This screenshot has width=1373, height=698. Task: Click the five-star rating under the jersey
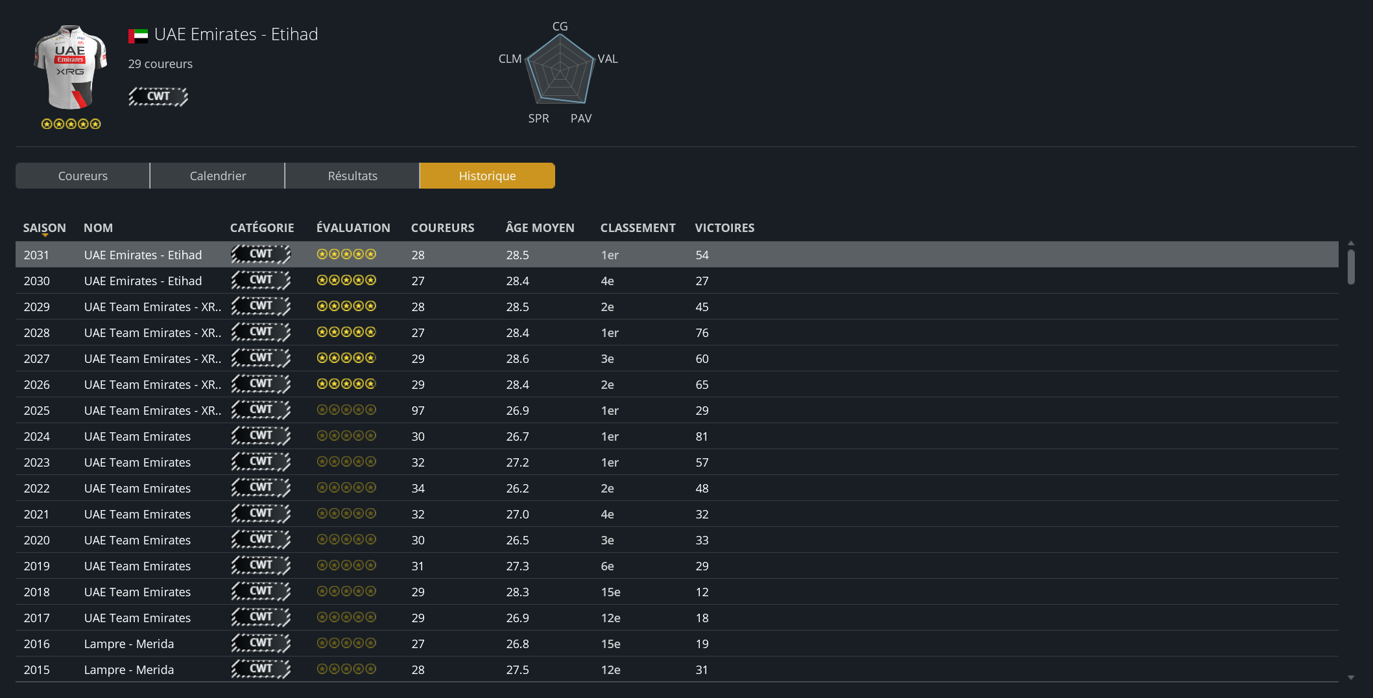tap(71, 124)
